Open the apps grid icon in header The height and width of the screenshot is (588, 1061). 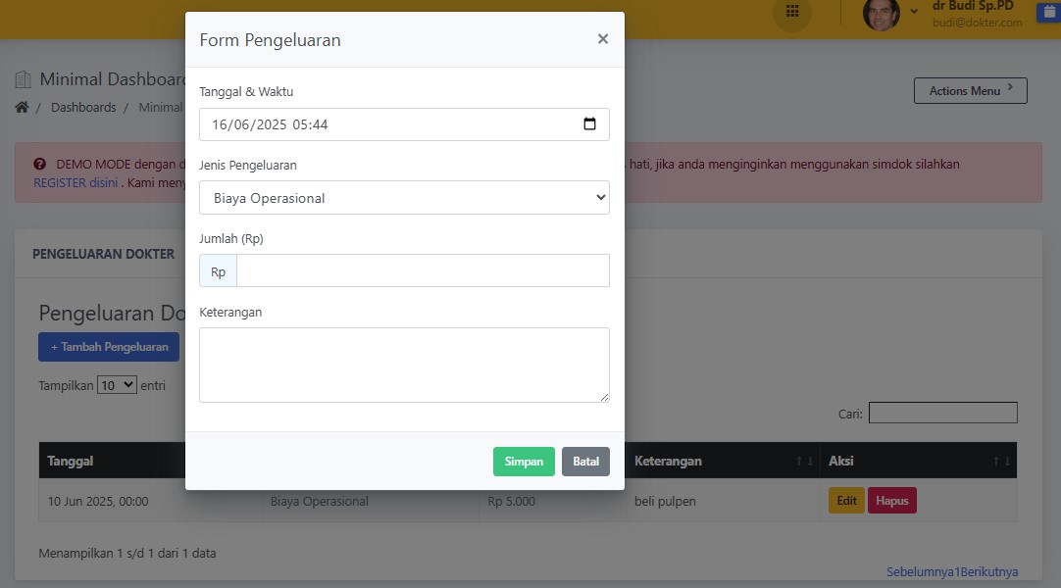pyautogui.click(x=792, y=12)
